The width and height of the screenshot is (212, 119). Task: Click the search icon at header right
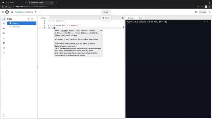[x=209, y=12]
